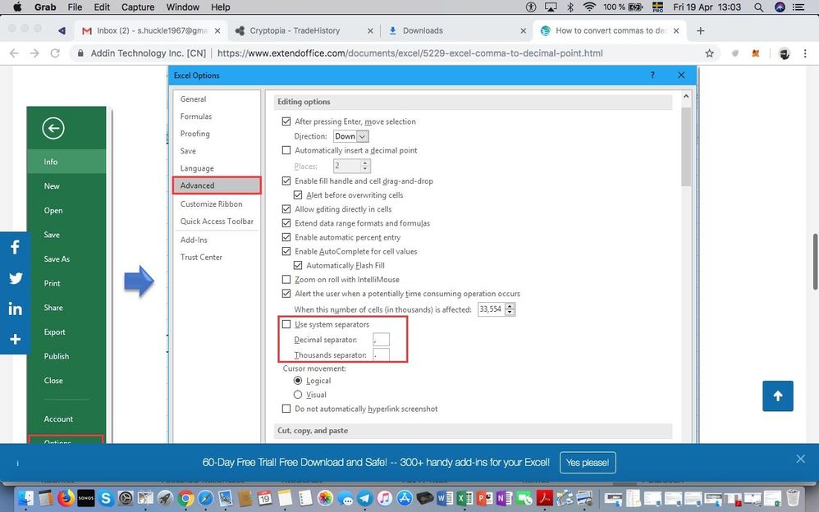819x512 pixels.
Task: Click Save As in Excel file menu
Action: tap(57, 259)
